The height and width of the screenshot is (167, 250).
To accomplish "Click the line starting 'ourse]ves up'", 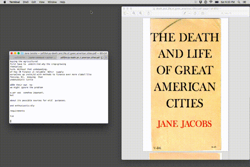I will (x=50, y=74).
